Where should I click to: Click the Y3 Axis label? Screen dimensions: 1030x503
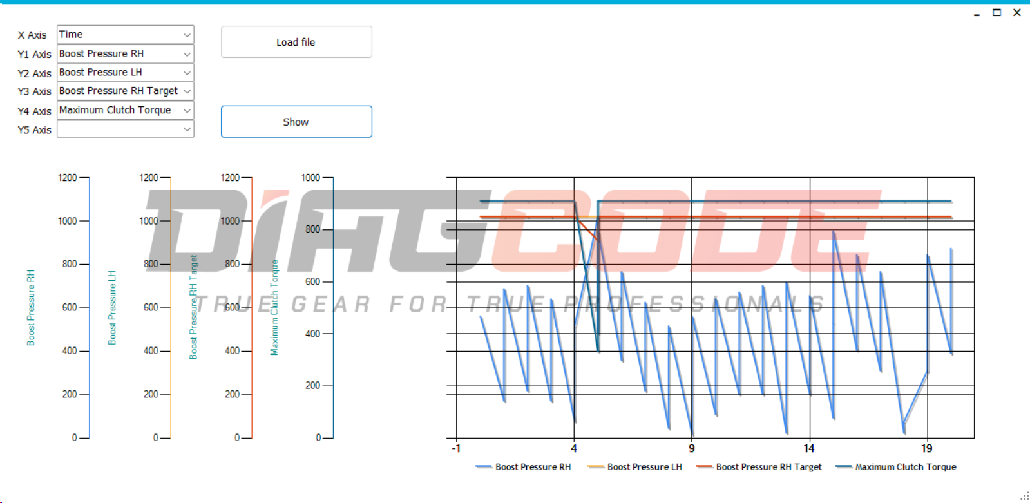click(34, 91)
